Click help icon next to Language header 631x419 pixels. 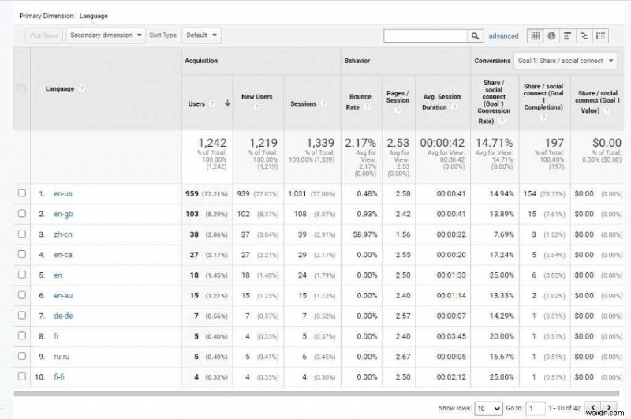pyautogui.click(x=82, y=88)
